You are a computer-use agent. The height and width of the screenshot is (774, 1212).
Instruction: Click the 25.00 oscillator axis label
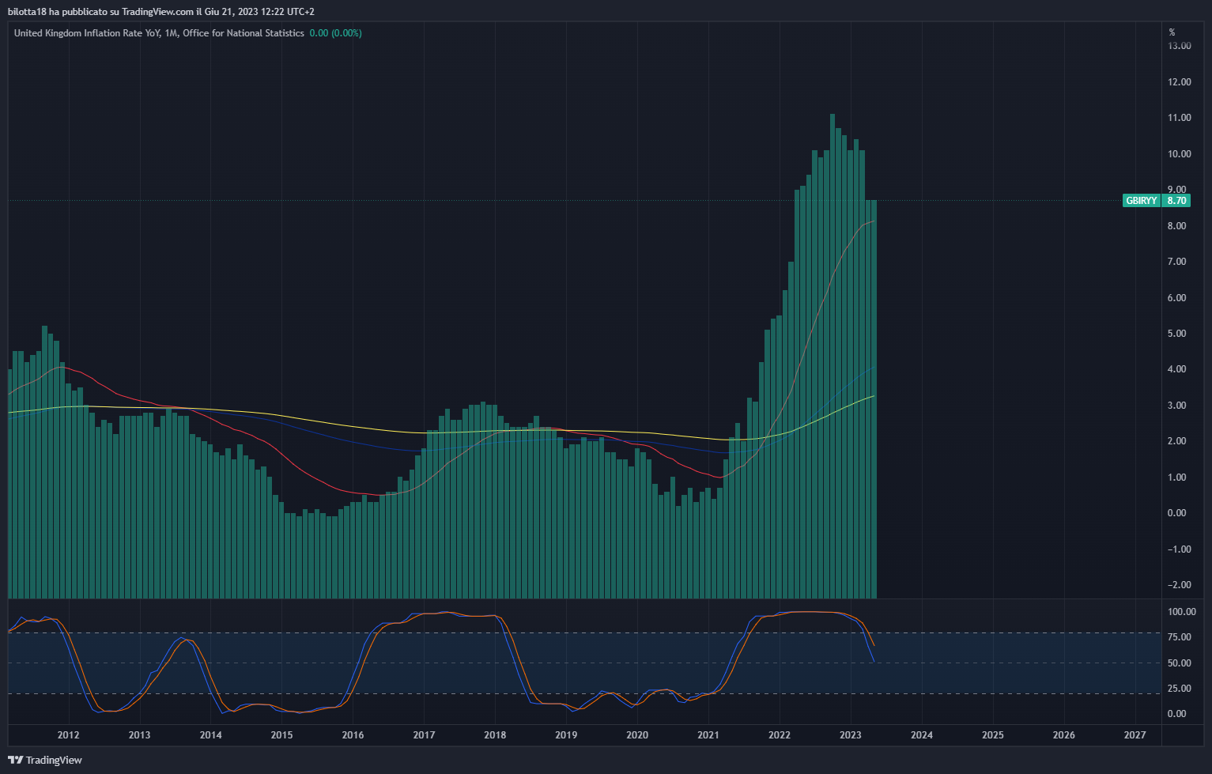click(1180, 689)
